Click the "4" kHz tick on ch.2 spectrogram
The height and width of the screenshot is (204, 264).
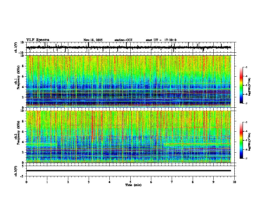(x=23, y=142)
